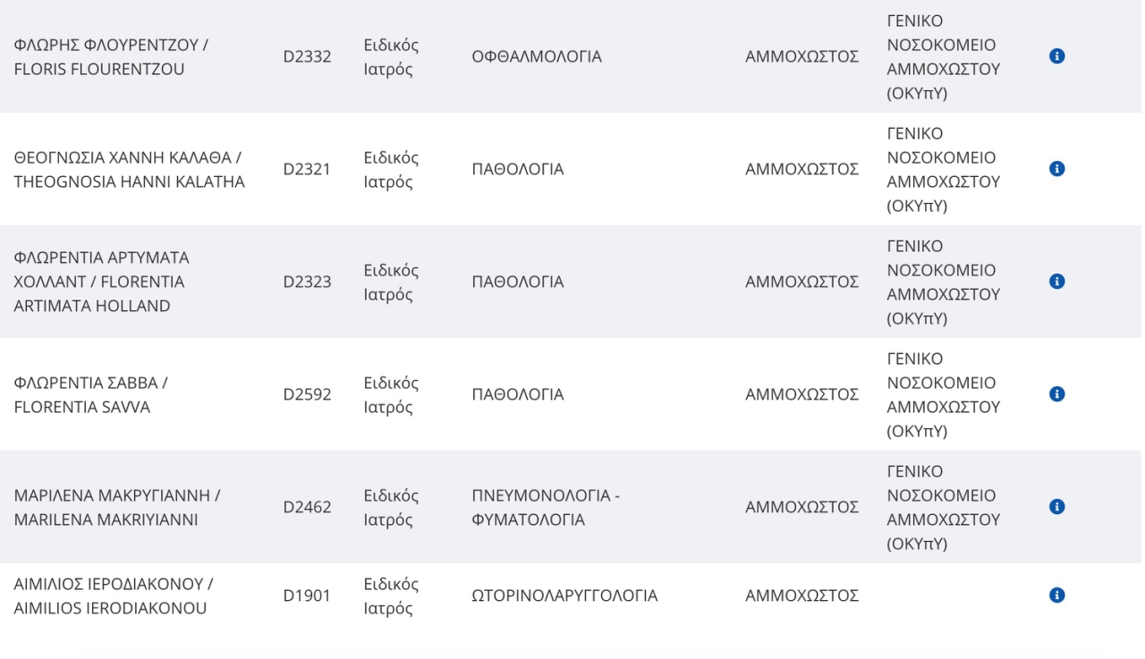Click registration code D1901
Screen dimensions: 1145x659
click(x=307, y=596)
